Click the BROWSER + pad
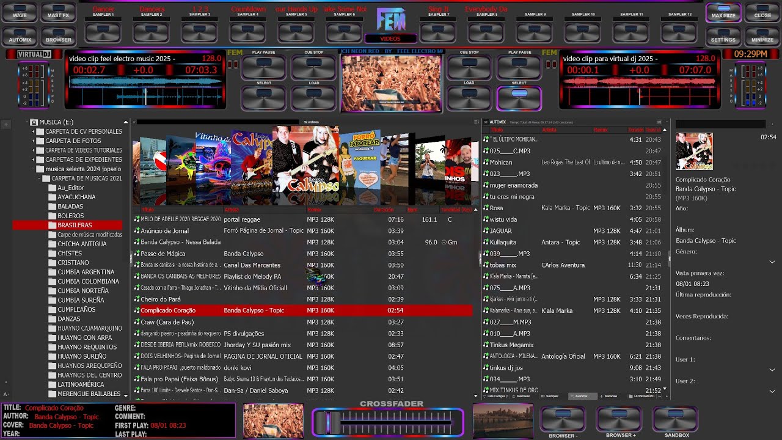782x440 pixels. [x=619, y=419]
